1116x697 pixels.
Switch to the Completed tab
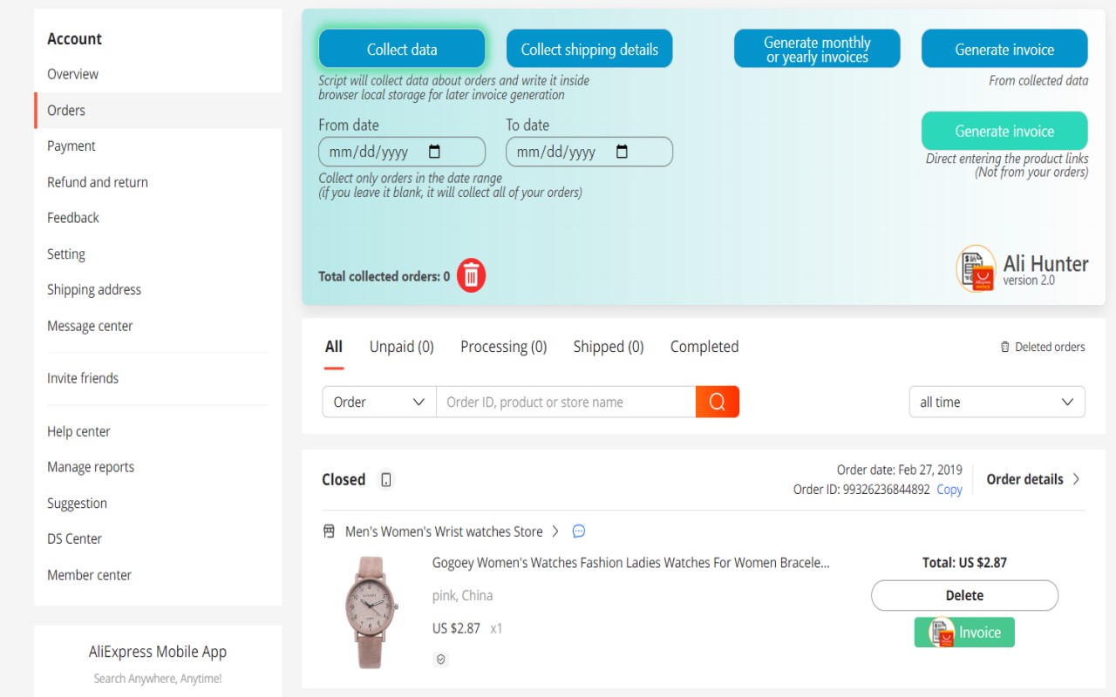pyautogui.click(x=704, y=347)
